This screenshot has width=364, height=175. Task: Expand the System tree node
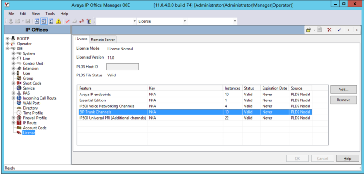coord(14,54)
